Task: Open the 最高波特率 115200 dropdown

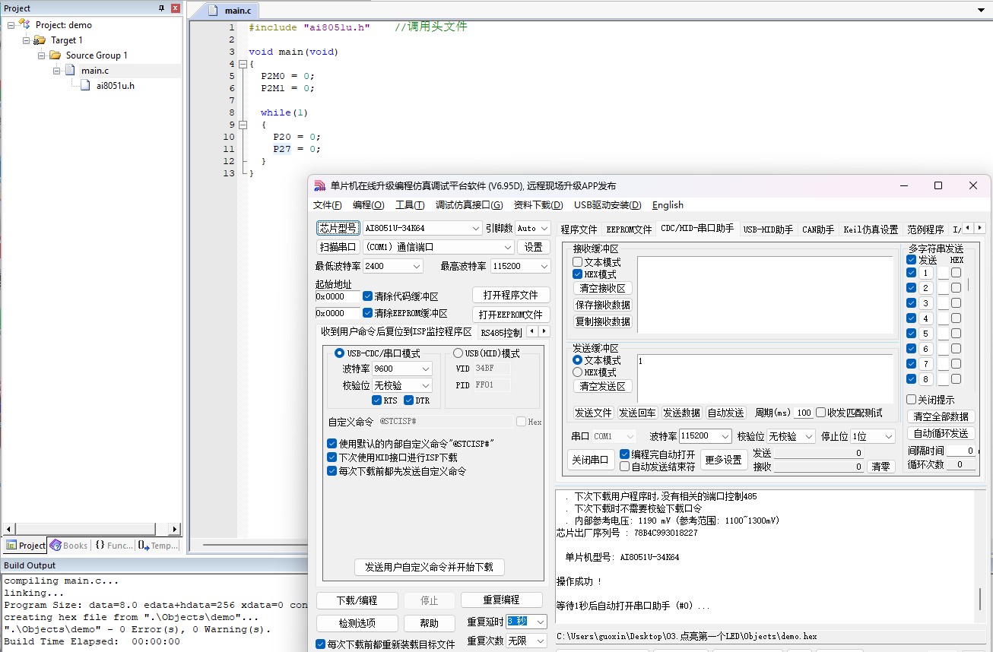Action: [544, 266]
